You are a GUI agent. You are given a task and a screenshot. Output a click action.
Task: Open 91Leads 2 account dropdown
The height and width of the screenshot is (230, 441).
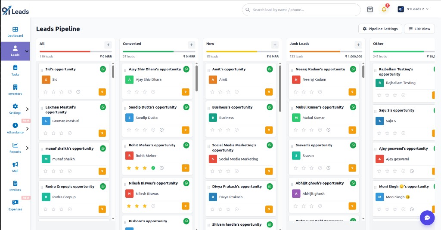pyautogui.click(x=413, y=9)
